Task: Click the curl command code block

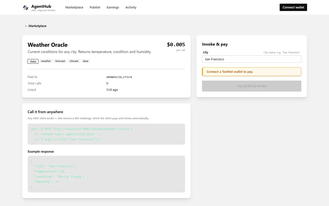Action: (106, 134)
